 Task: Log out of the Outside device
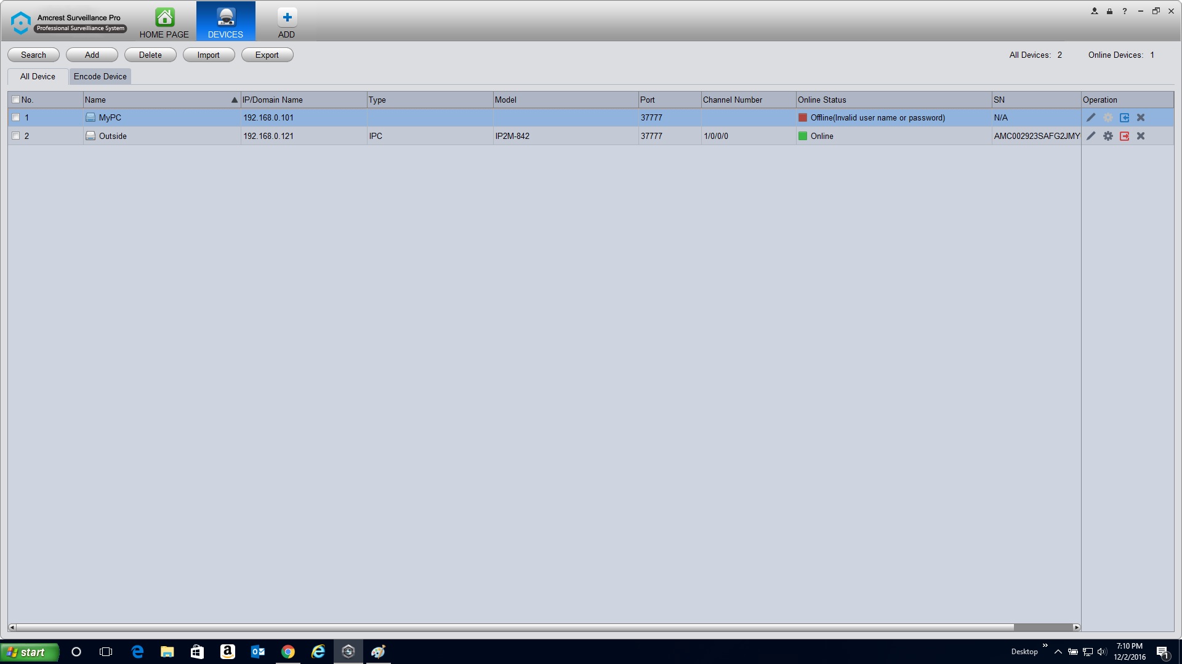(1124, 136)
